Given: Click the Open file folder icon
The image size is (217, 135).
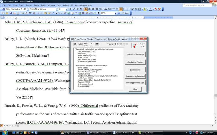Looking at the screenshot, I should pos(7,13).
